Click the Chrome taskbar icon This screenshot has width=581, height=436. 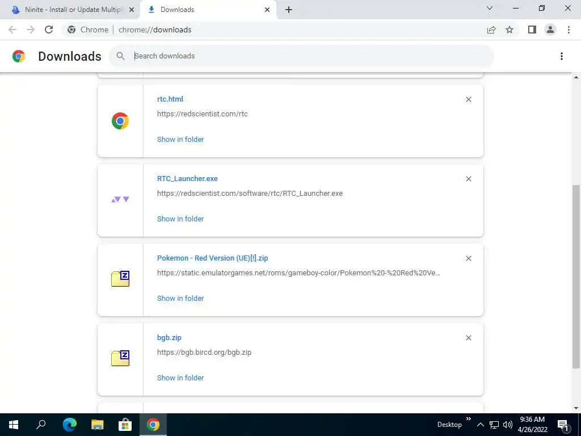pos(153,425)
